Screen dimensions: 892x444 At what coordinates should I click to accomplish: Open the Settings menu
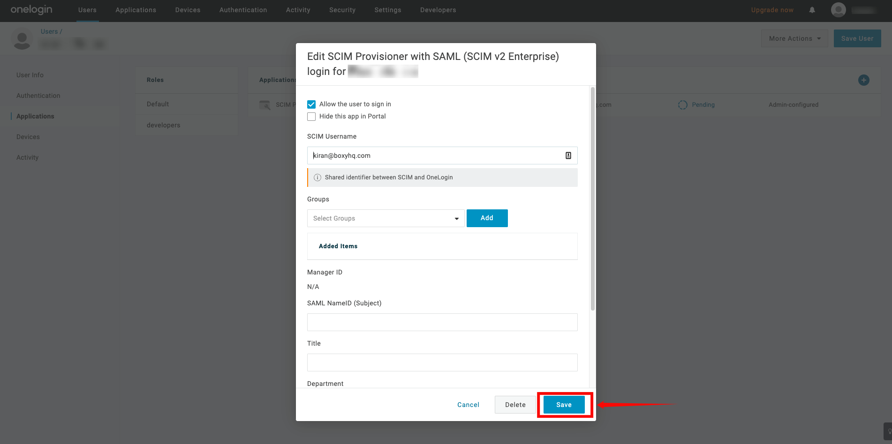click(x=388, y=10)
